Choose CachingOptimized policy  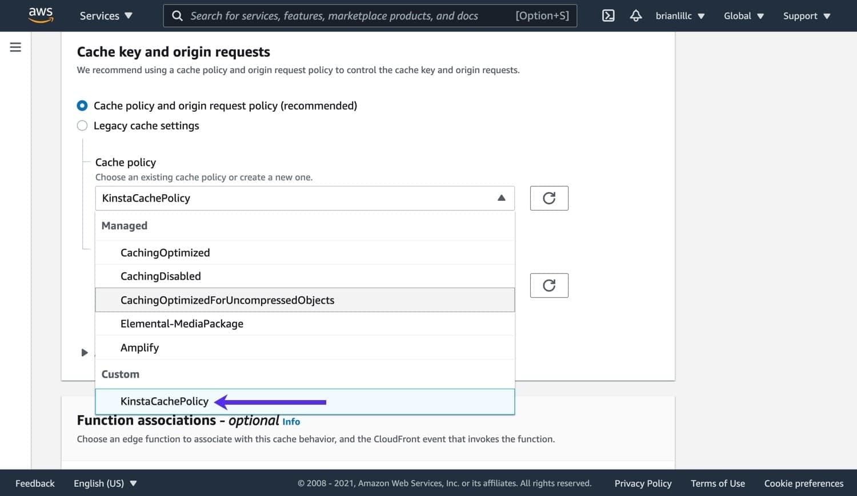[305, 252]
